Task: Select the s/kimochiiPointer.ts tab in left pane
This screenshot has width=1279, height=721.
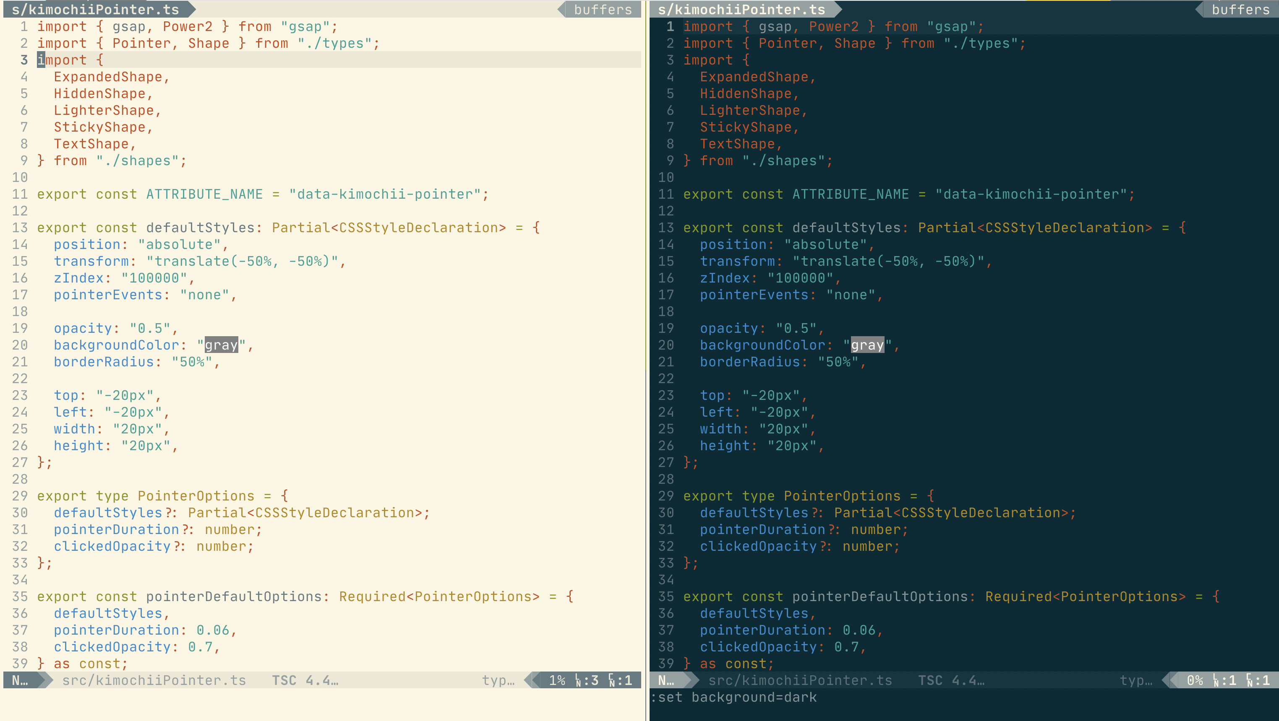Action: 95,9
